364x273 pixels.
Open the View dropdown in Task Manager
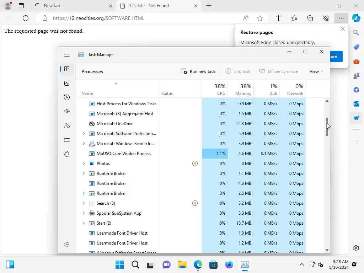coord(316,71)
